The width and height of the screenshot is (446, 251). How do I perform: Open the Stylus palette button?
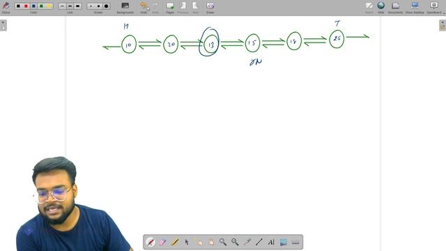coord(6,7)
